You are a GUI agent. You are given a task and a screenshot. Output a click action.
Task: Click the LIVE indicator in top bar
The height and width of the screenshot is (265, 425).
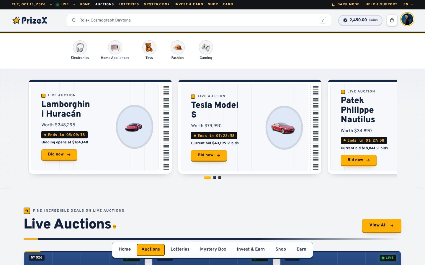pos(62,4)
